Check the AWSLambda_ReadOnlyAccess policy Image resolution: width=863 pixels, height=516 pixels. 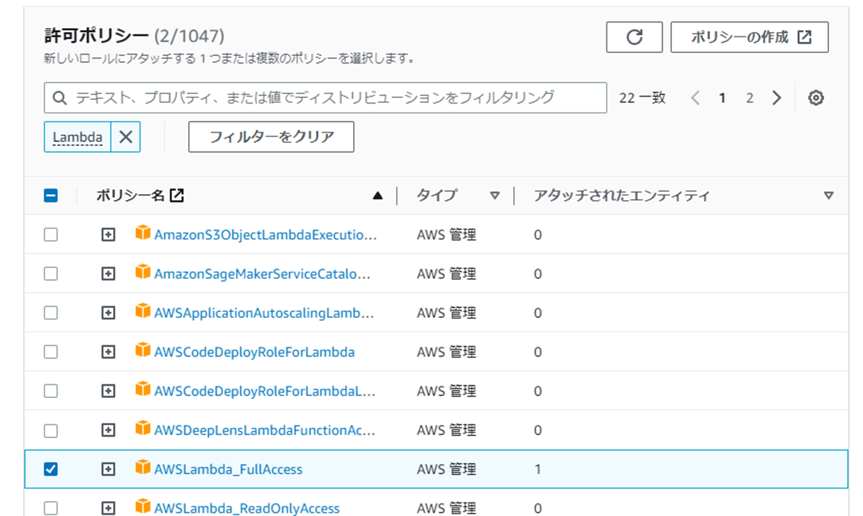click(51, 508)
